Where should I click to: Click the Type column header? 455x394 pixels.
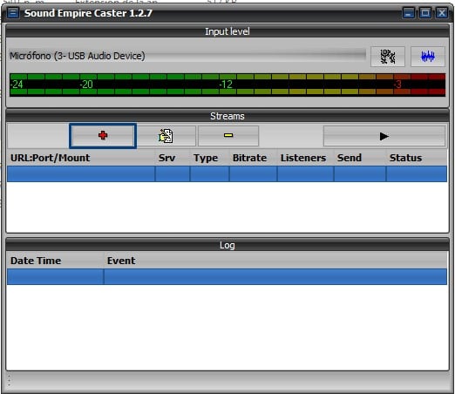[x=209, y=158]
